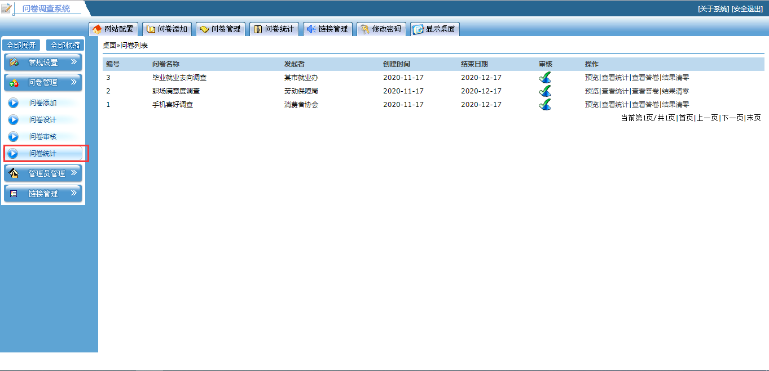
Task: Click the initiator 消费者协会 cell
Action: coord(301,105)
